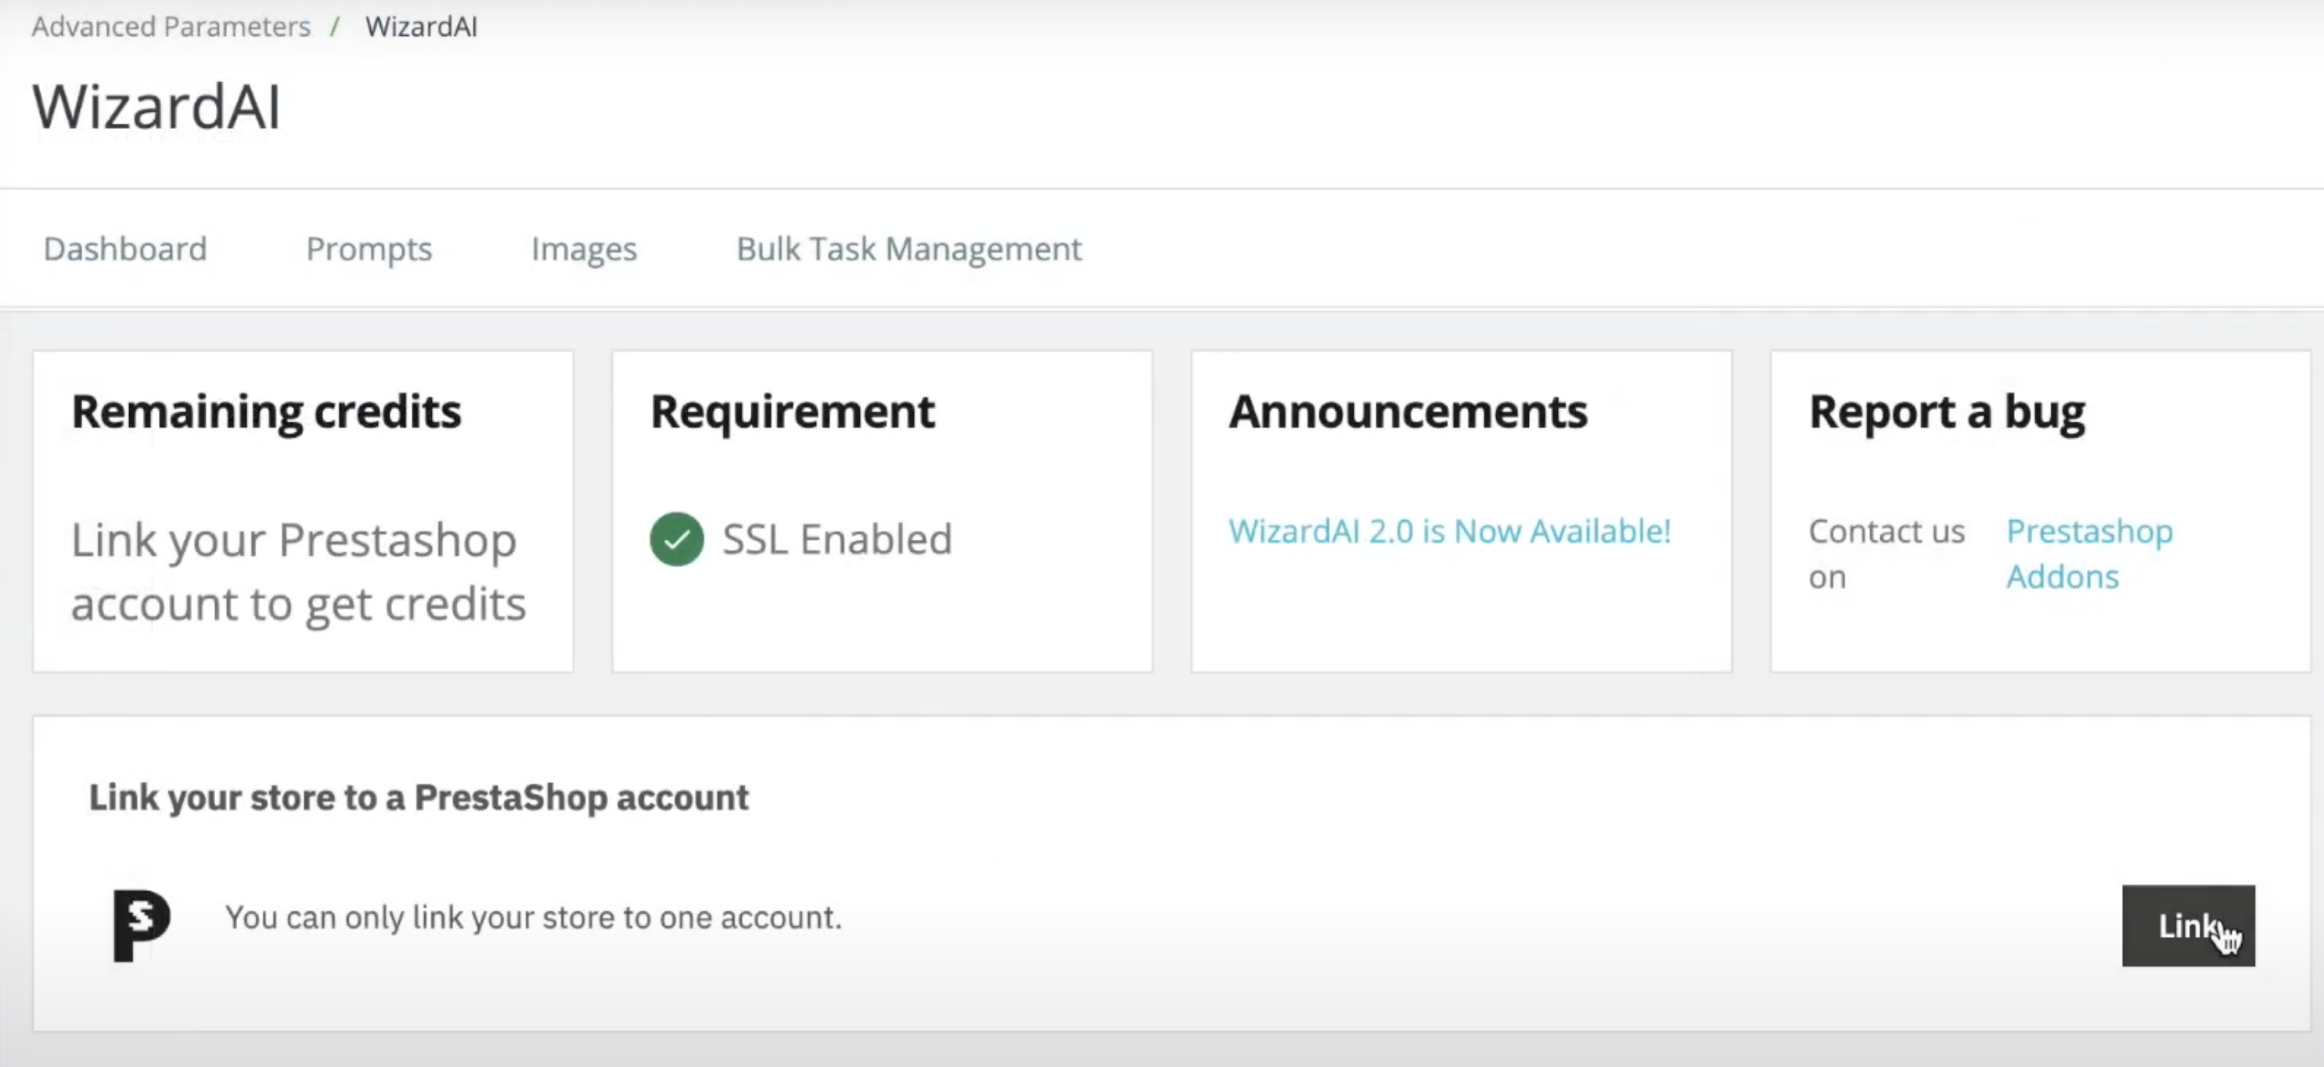This screenshot has height=1067, width=2324.
Task: Click the PrestaShop logo icon
Action: (142, 925)
